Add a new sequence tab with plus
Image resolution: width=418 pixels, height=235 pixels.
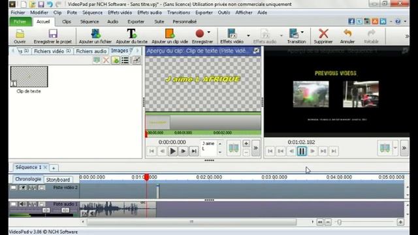[x=54, y=168]
